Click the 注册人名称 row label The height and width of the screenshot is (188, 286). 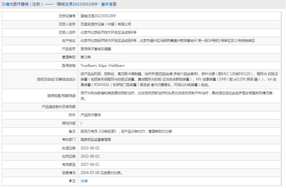tap(67, 24)
